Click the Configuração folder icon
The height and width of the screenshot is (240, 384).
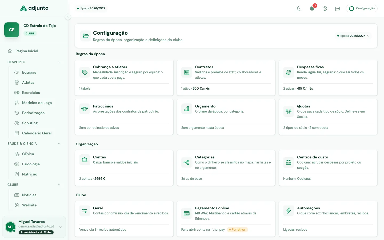tap(86, 36)
